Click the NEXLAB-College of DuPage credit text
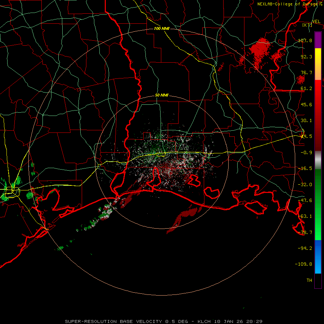This screenshot has width=324, height=324. tap(289, 4)
